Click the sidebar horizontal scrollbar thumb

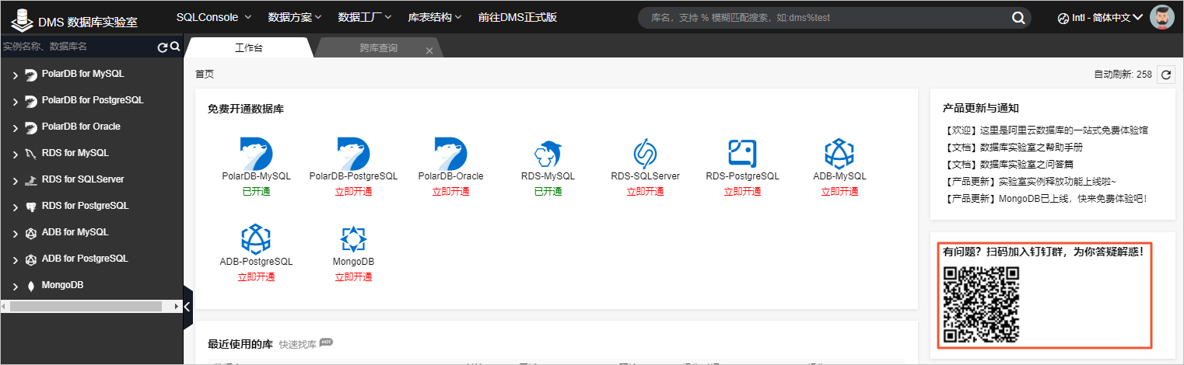(x=86, y=307)
